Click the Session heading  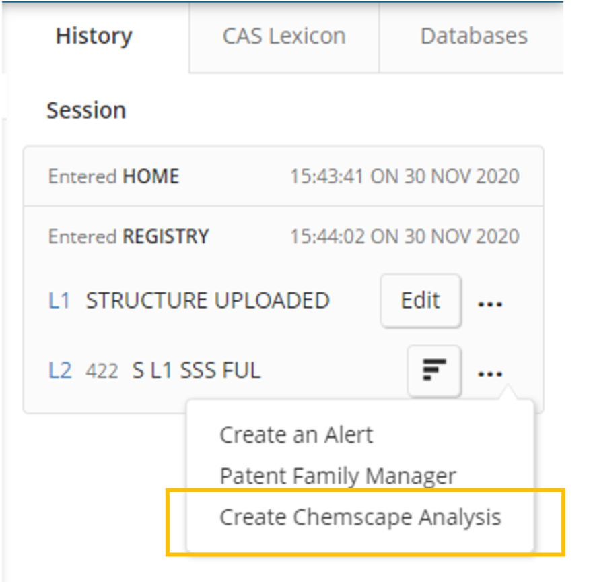86,110
